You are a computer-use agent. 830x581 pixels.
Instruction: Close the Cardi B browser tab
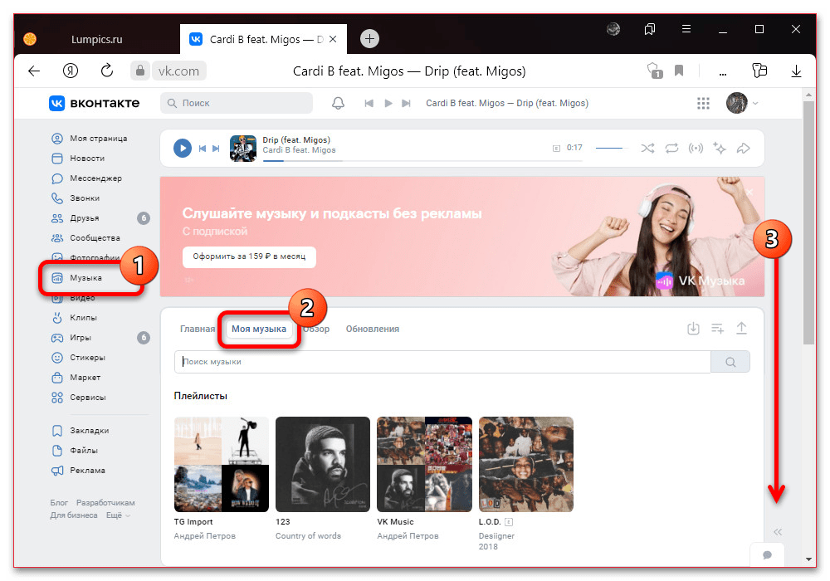(333, 39)
